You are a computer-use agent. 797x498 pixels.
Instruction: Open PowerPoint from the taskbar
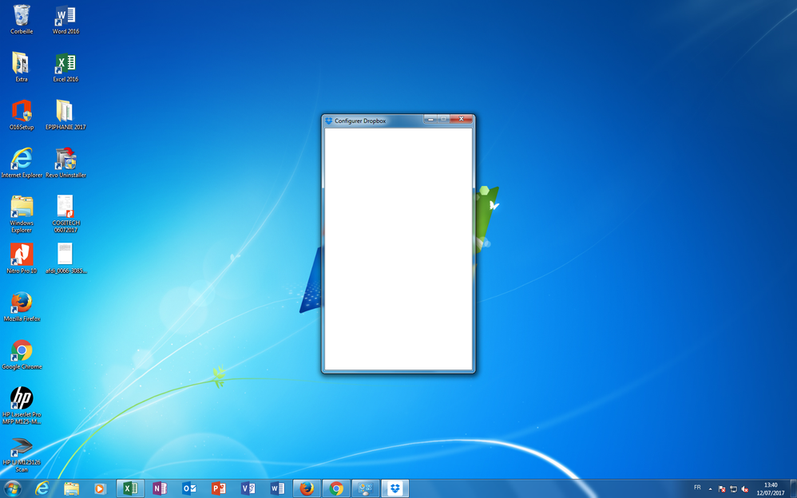click(219, 488)
